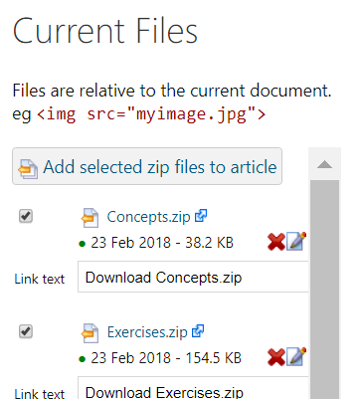Click Add selected zip files to article

point(147,166)
